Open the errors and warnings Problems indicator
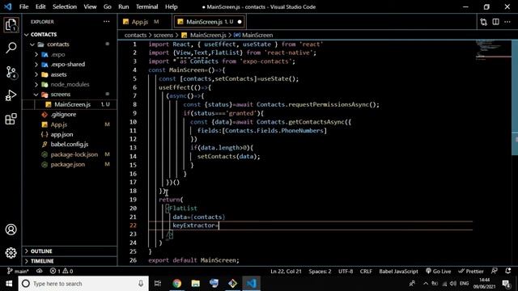 [x=62, y=272]
